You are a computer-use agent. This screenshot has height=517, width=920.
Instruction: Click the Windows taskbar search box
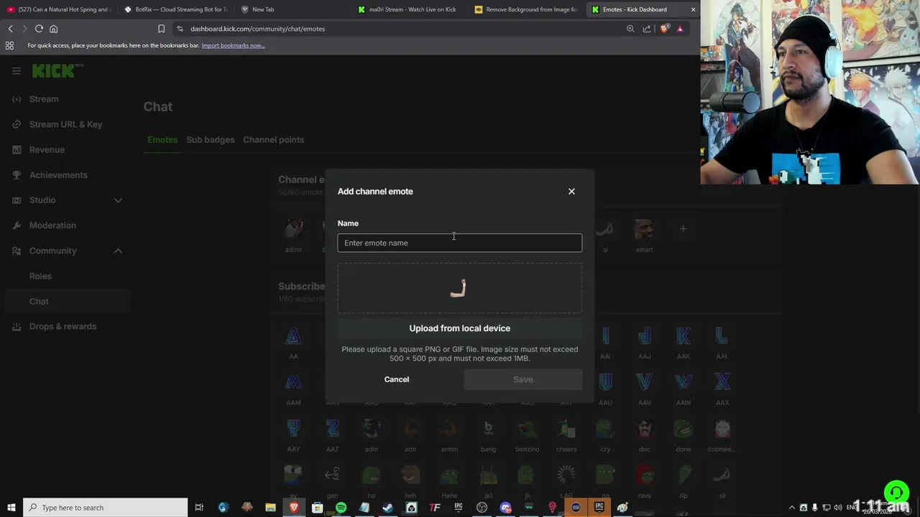pyautogui.click(x=105, y=508)
